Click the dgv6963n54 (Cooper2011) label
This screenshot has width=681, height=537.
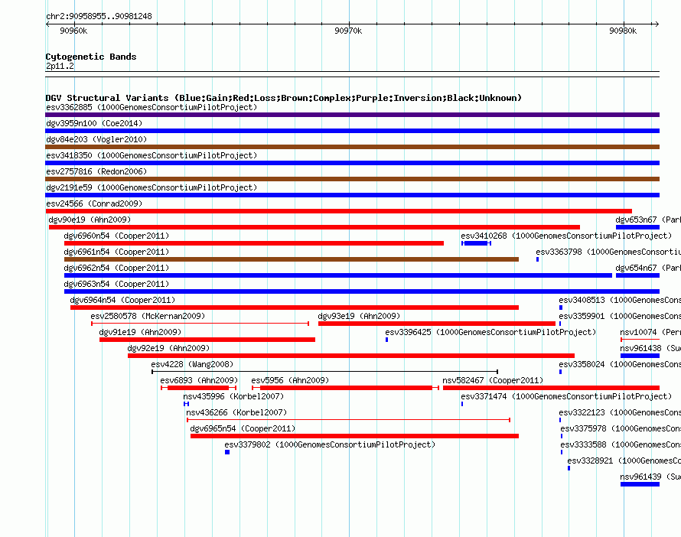[116, 284]
